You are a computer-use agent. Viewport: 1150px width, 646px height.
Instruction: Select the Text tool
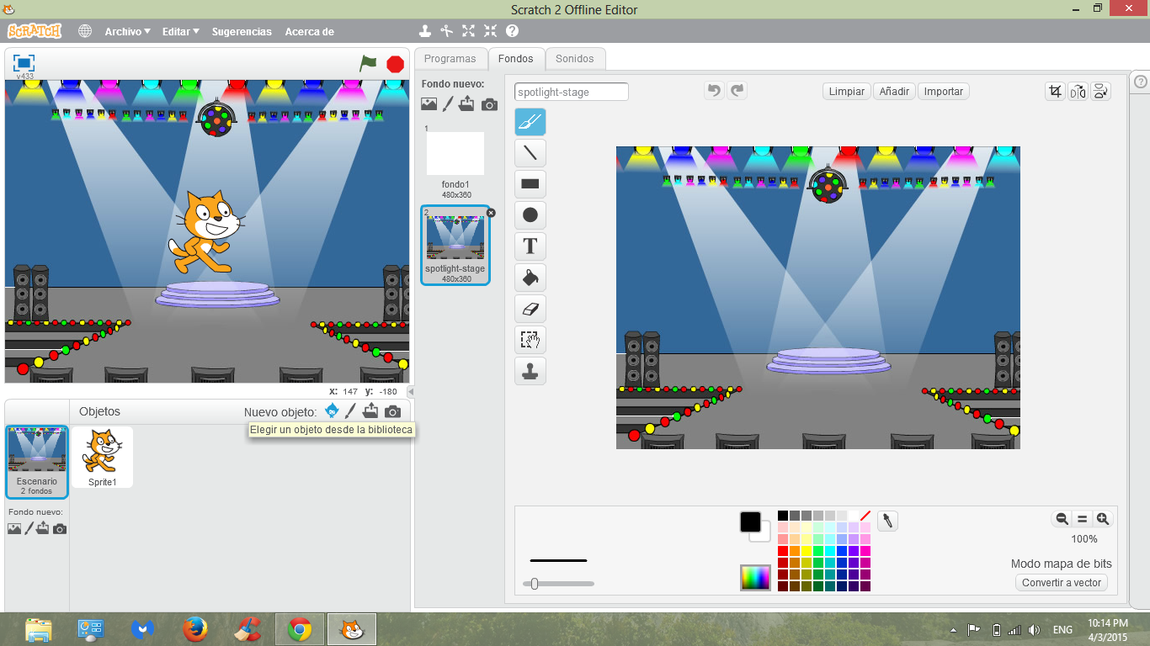(x=531, y=246)
